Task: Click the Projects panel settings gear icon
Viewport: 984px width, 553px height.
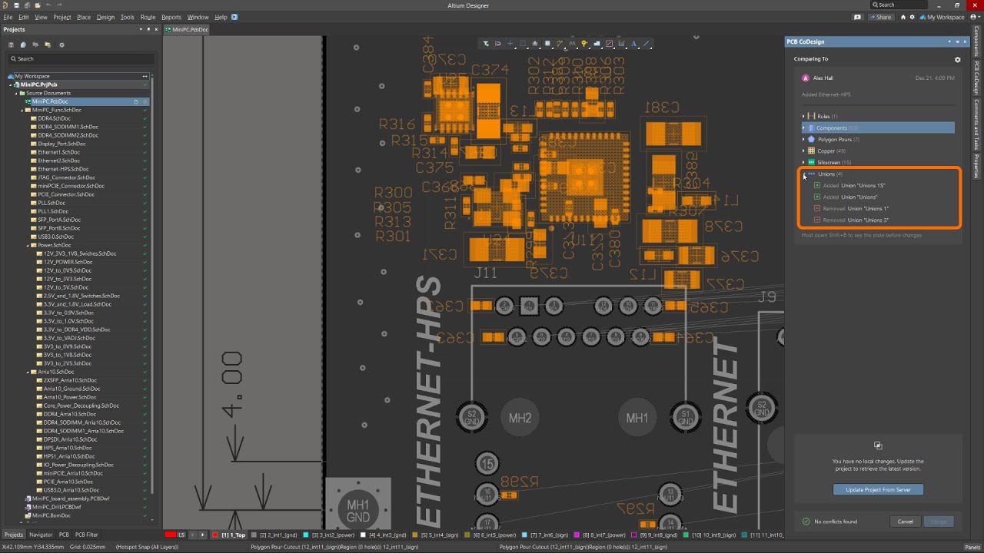Action: click(62, 45)
